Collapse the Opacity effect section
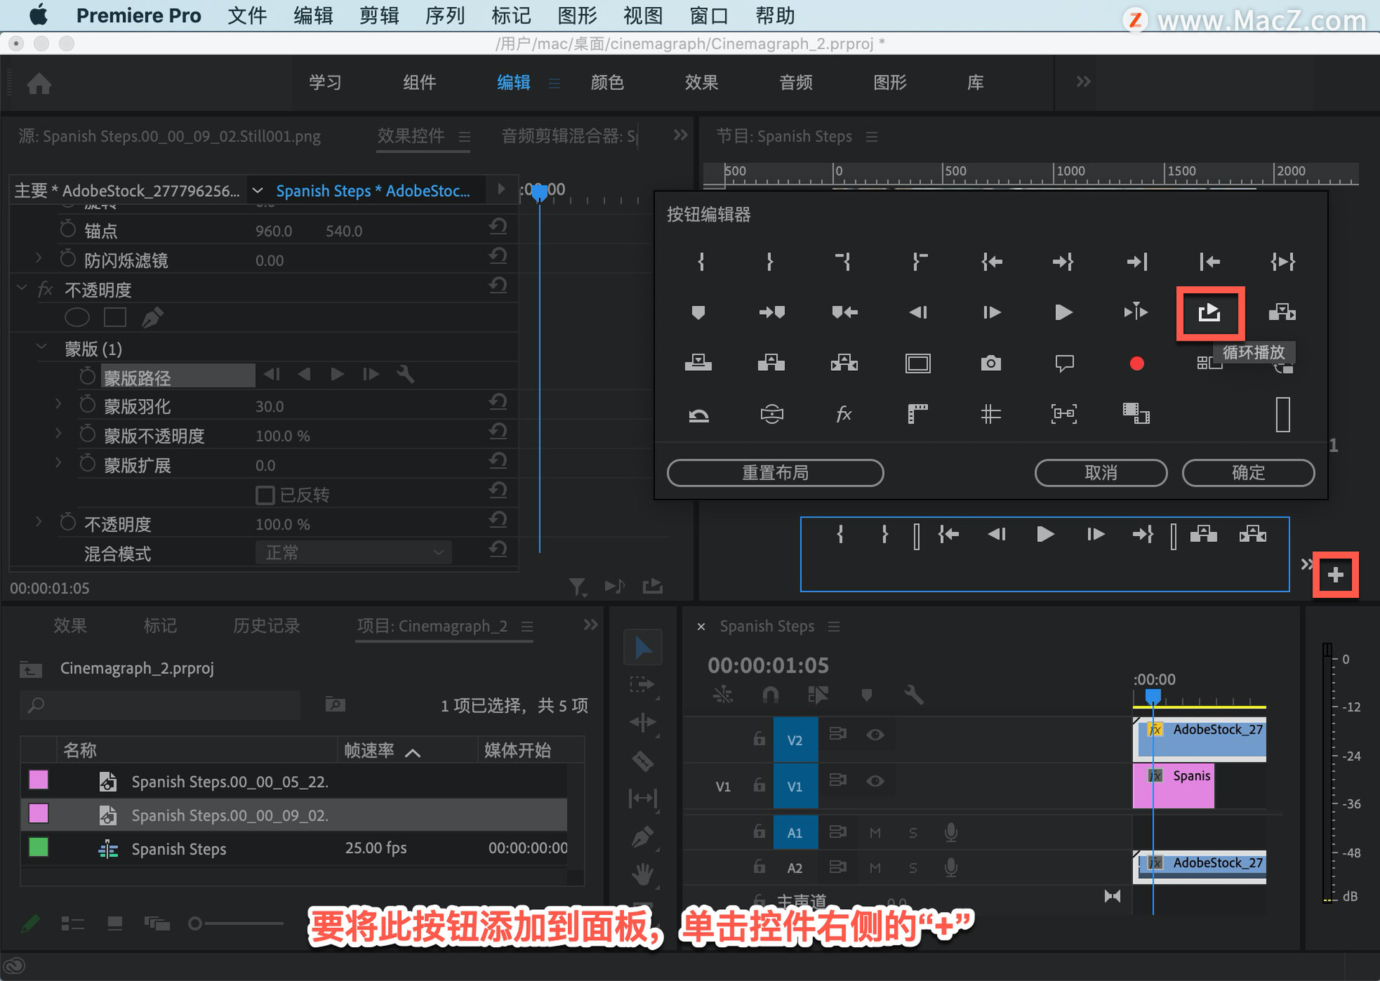1380x981 pixels. click(22, 289)
